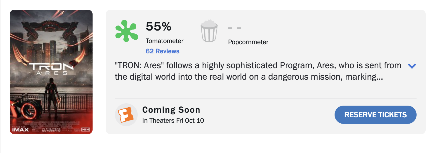
Task: Click the orange Fandango ticket icon
Action: coord(126,114)
